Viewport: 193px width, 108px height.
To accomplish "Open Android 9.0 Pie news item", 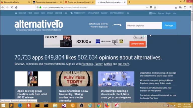I will pos(156,89).
